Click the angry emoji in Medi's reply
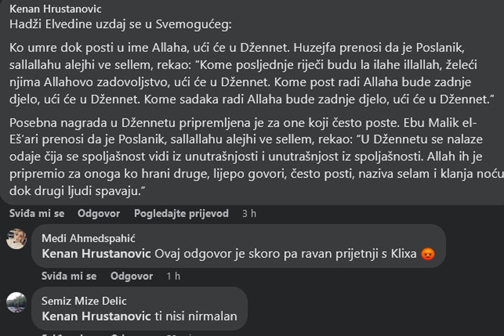Screen dimensions: 504x336 click(x=428, y=254)
